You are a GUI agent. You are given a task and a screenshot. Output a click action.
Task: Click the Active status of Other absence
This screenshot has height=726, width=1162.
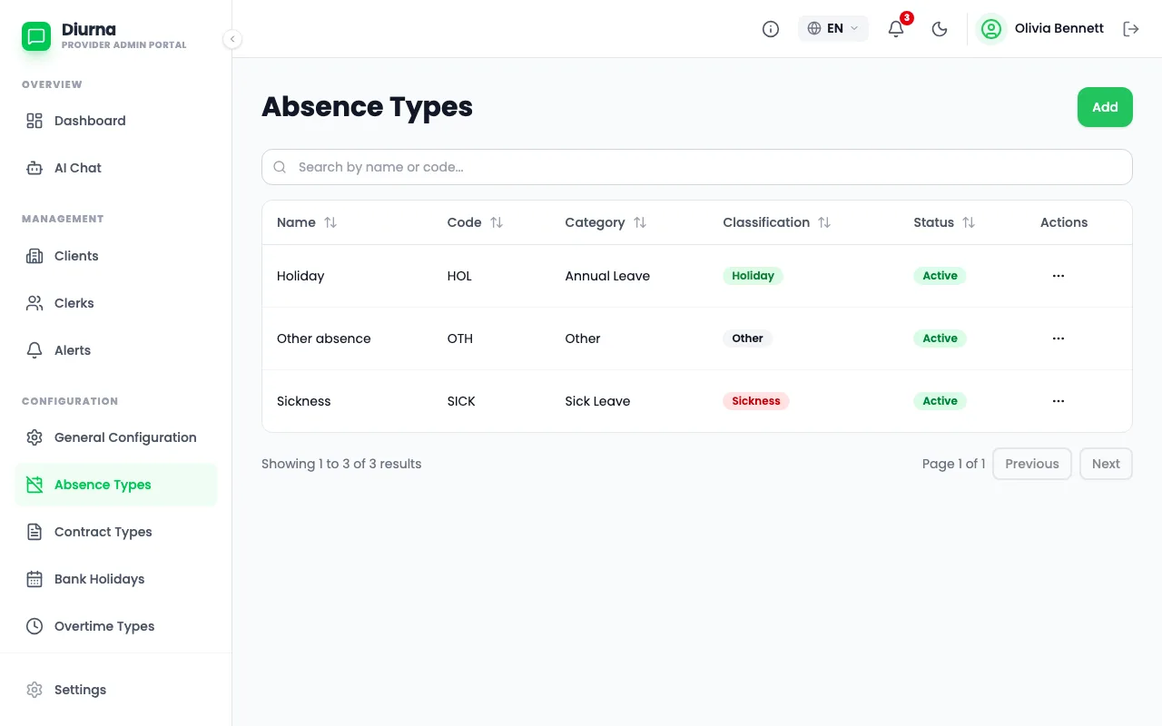pos(940,338)
